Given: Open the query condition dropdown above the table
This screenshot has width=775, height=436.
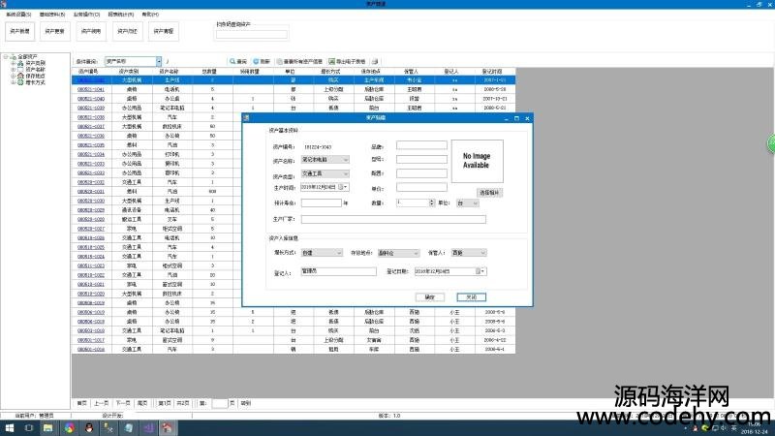Looking at the screenshot, I should click(159, 61).
